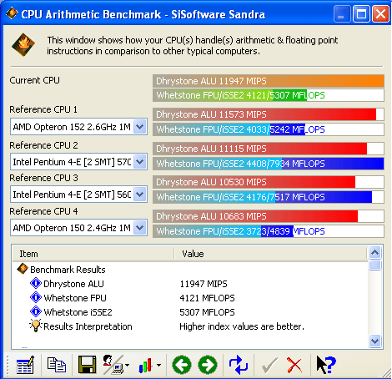Viewport: 392px width, 379px height.
Task: Click the grey checkmark OK icon
Action: click(x=269, y=366)
